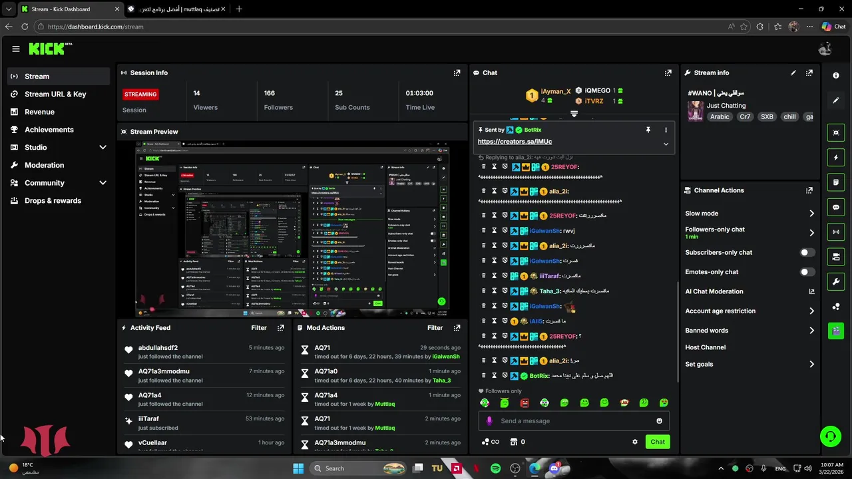852x479 pixels.
Task: Open the emoji picker in message box
Action: click(x=659, y=420)
